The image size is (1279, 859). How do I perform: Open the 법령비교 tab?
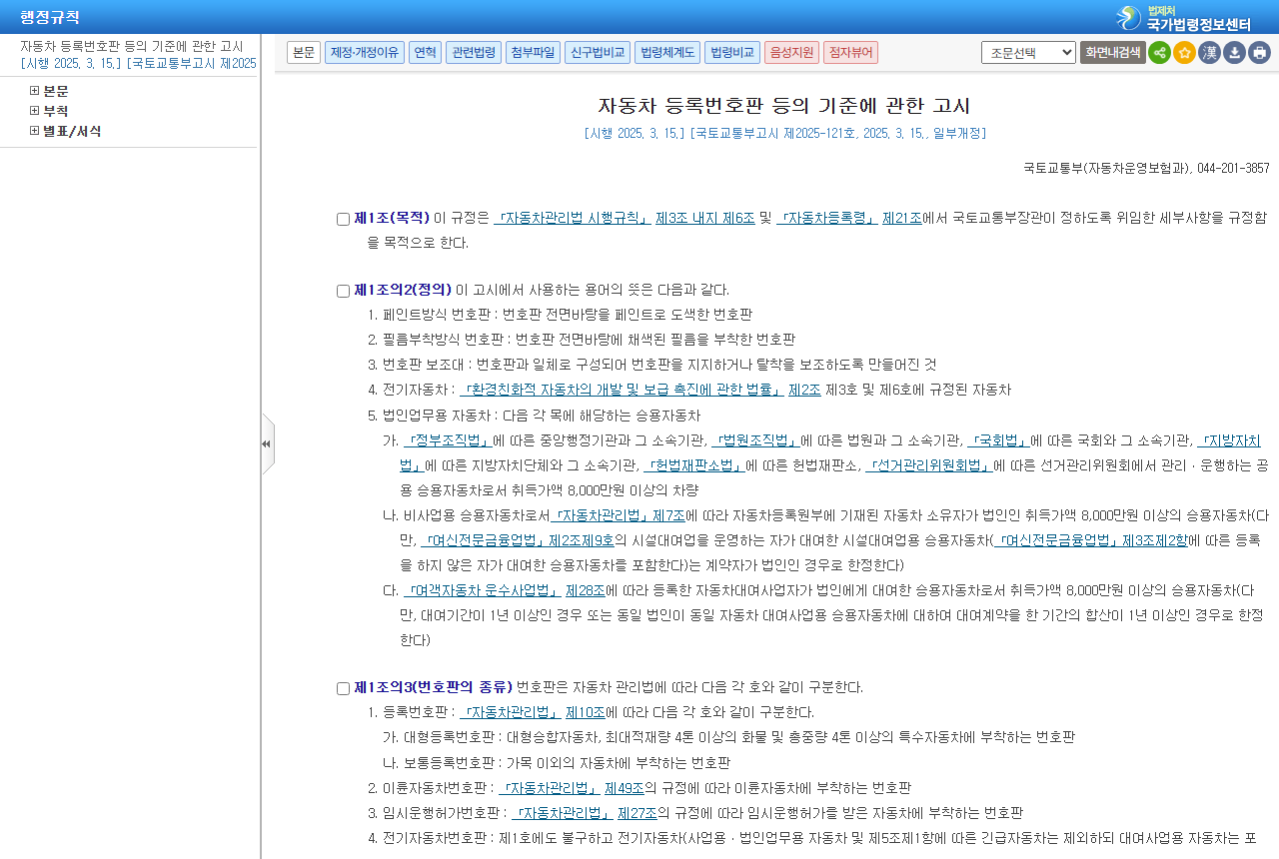click(x=732, y=52)
